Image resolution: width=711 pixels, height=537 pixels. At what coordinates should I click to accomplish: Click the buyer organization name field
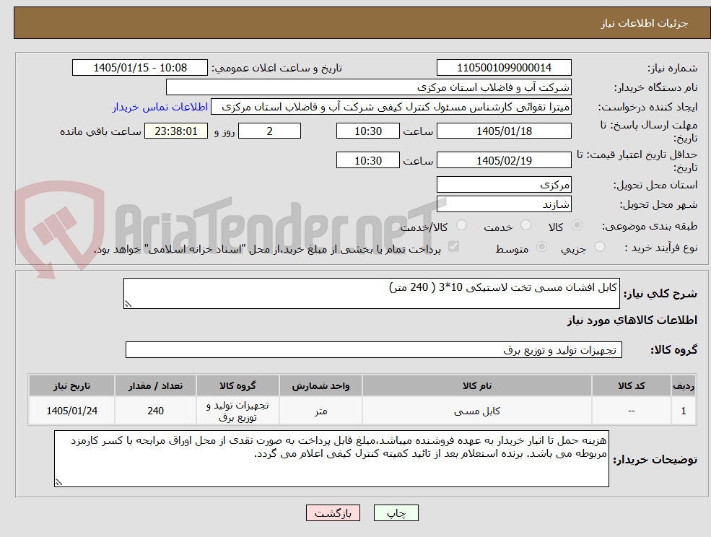(x=368, y=87)
